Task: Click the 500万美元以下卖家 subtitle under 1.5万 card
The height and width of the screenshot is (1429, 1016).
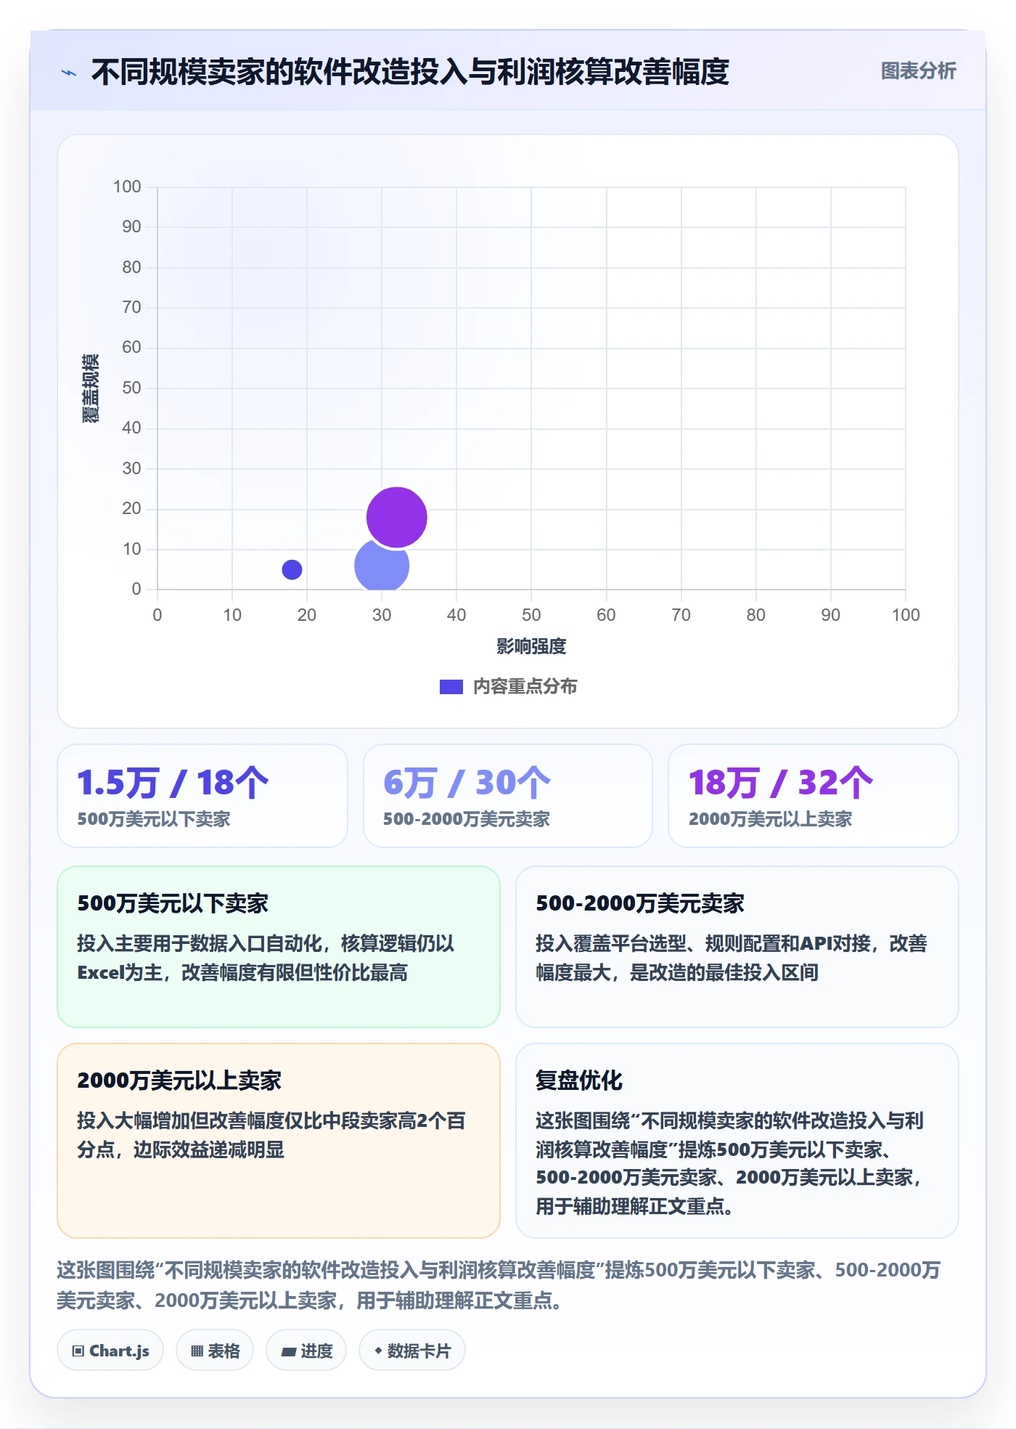Action: 153,819
